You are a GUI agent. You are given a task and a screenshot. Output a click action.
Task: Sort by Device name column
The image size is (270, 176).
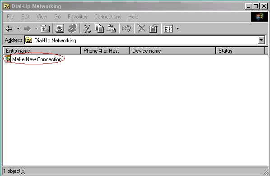click(x=172, y=51)
